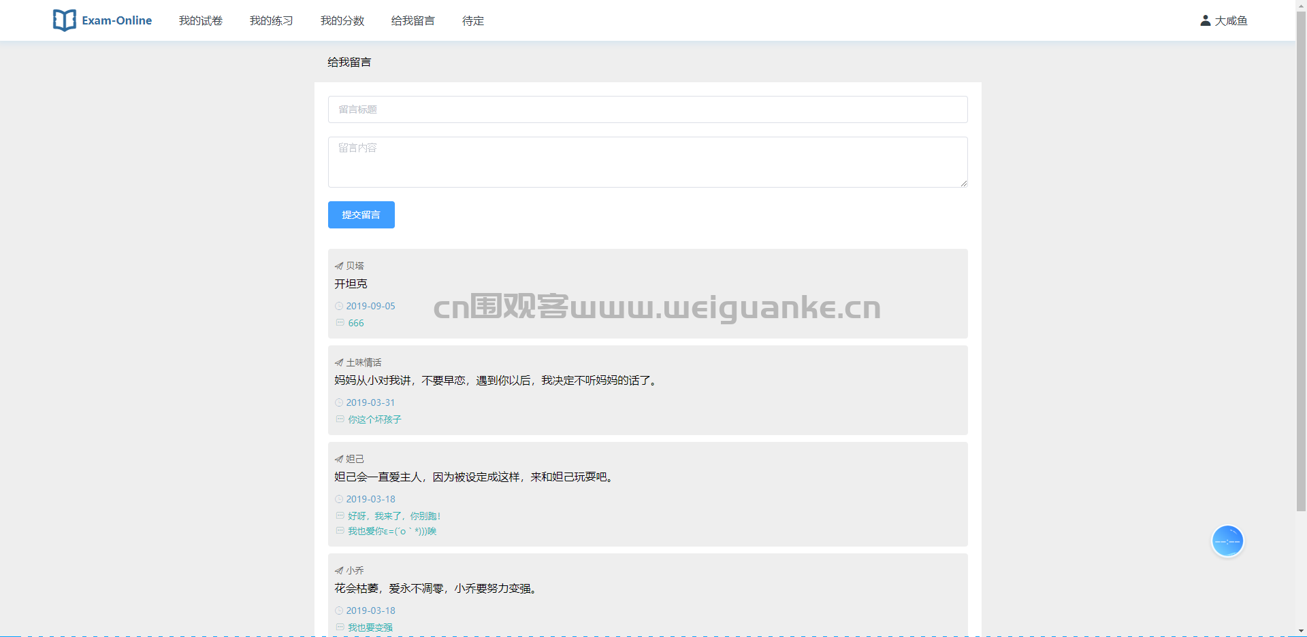The image size is (1307, 637).
Task: Click the reply icon before 我也要变强
Action: 340,627
